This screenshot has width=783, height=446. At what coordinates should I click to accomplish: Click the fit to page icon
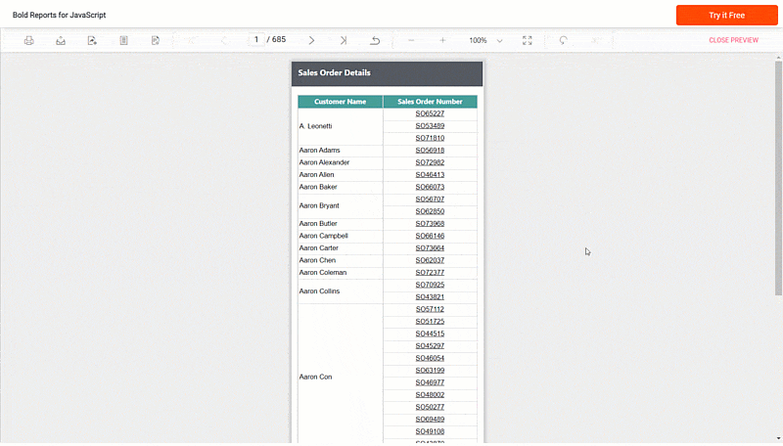pyautogui.click(x=528, y=40)
